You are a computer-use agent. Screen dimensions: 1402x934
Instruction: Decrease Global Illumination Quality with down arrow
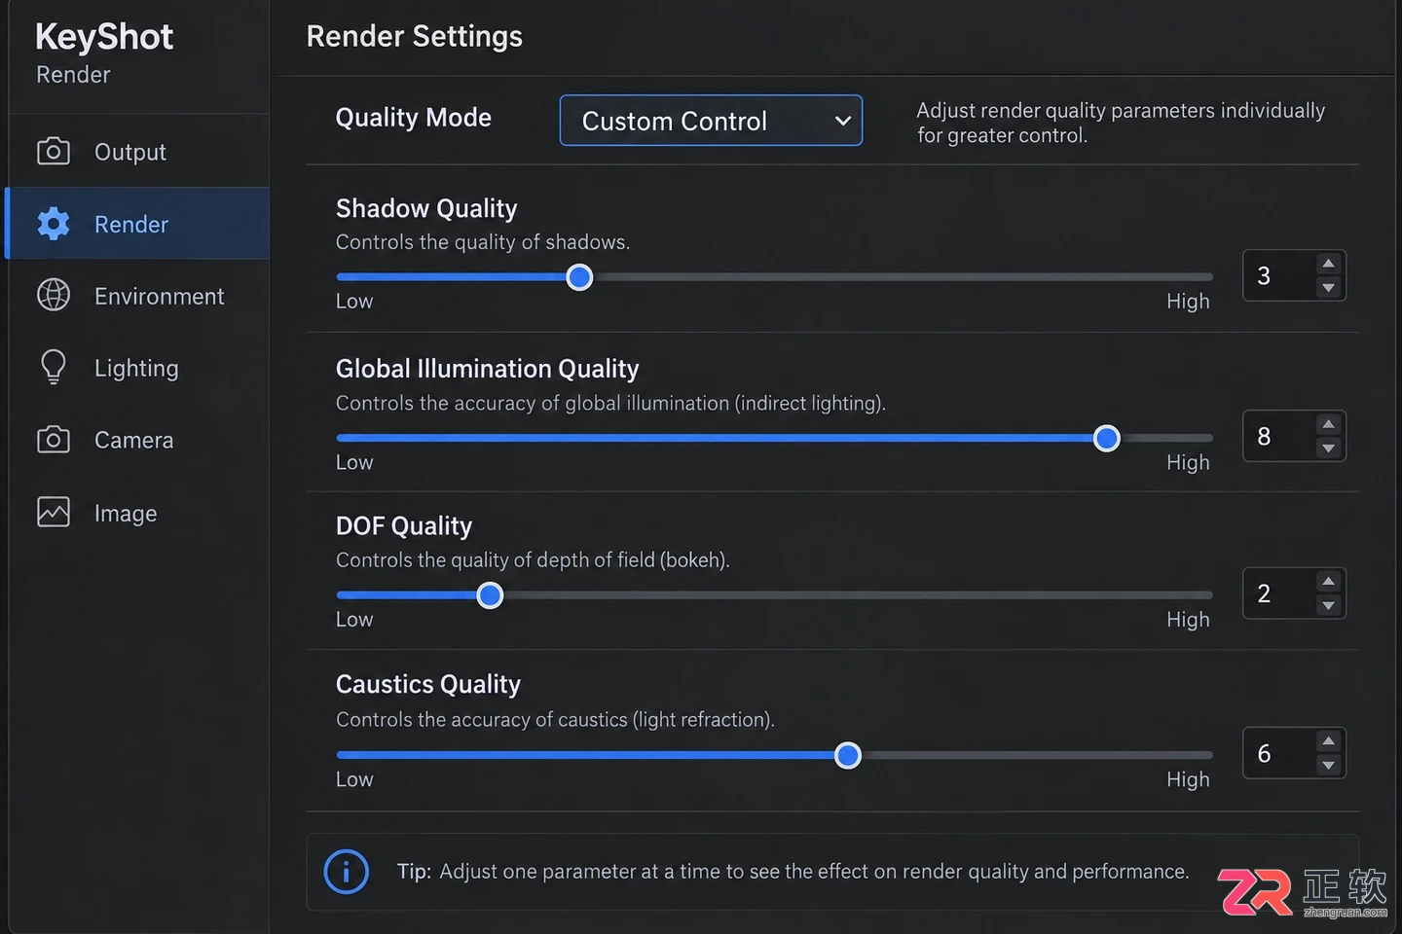(x=1328, y=449)
